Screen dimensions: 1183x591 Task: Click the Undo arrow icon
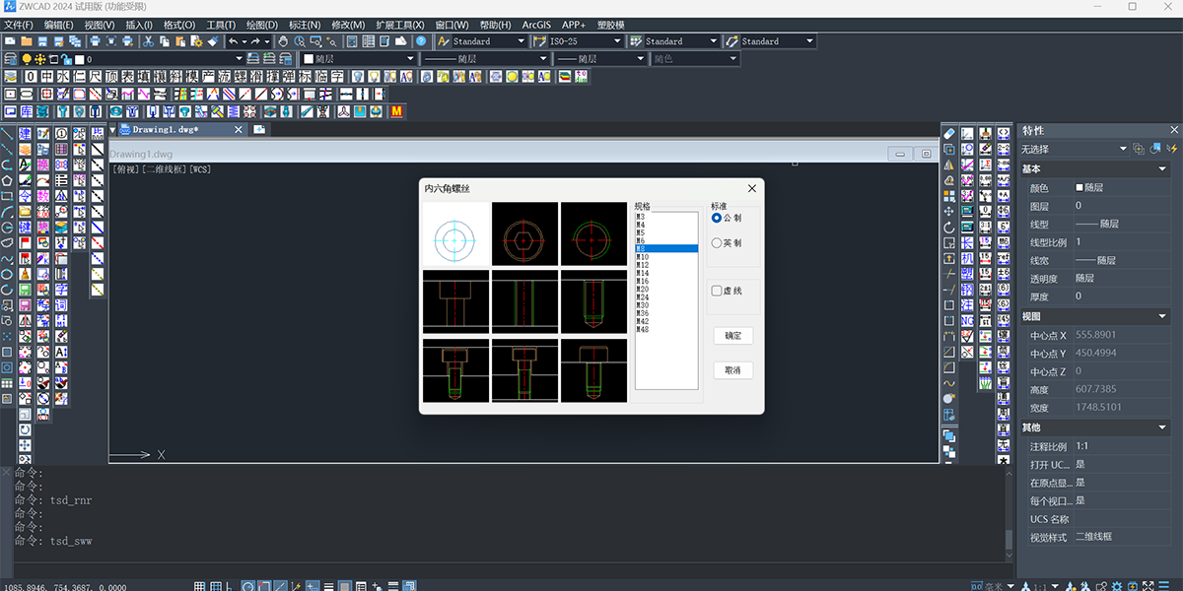(x=233, y=41)
